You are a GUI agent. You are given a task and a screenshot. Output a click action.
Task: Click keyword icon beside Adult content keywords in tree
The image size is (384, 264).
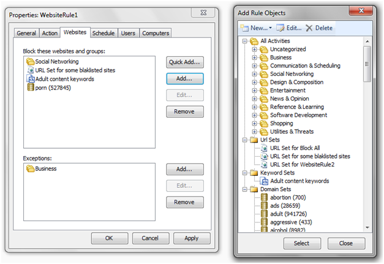265,181
